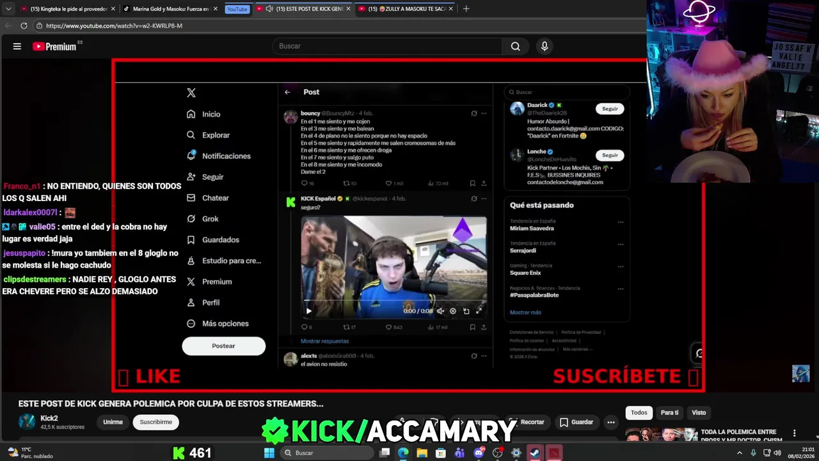Open Explorar in X sidebar
Image resolution: width=819 pixels, height=461 pixels.
[209, 135]
